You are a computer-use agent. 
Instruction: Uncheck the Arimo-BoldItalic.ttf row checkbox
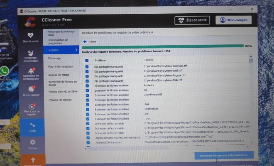click(87, 67)
